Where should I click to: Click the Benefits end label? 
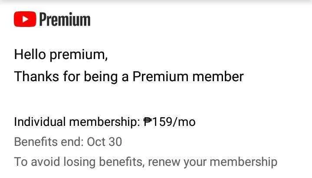point(49,142)
